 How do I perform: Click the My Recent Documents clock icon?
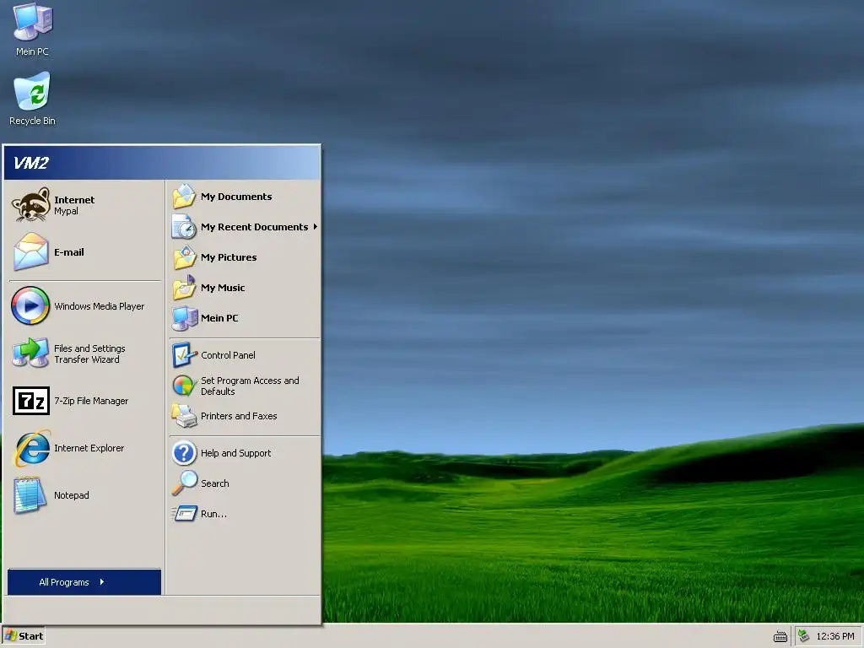tap(184, 227)
